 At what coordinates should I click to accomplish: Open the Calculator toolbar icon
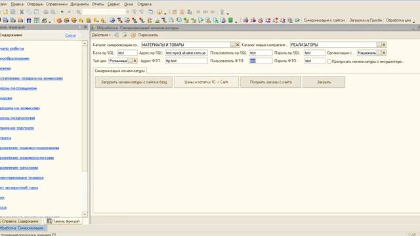(175, 12)
